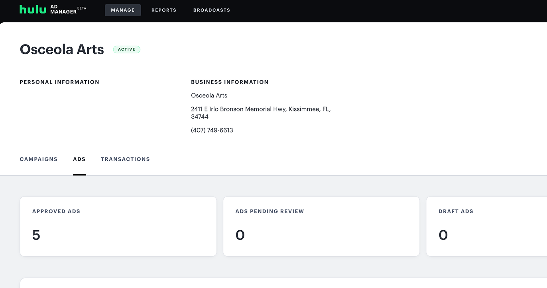The width and height of the screenshot is (547, 288).
Task: Click the ACTIVE status badge
Action: pyautogui.click(x=126, y=49)
